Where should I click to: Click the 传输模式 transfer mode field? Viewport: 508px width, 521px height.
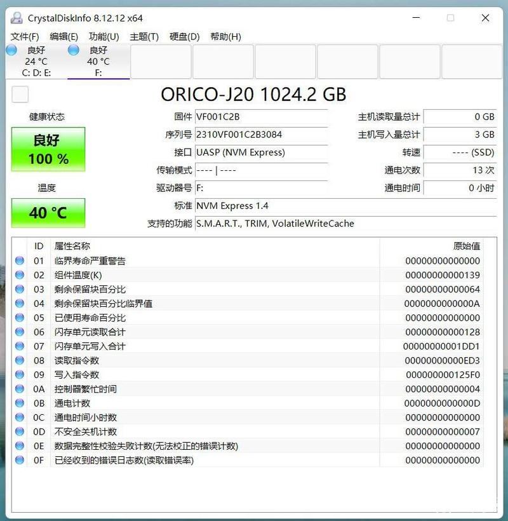click(x=262, y=170)
